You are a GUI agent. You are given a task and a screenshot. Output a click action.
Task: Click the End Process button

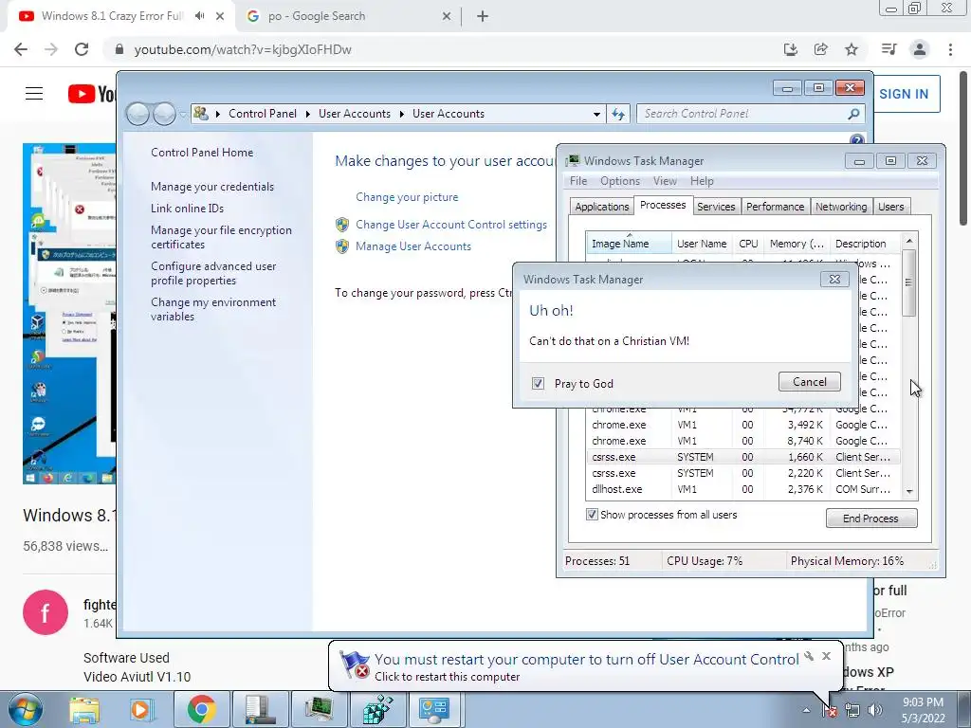tap(870, 519)
